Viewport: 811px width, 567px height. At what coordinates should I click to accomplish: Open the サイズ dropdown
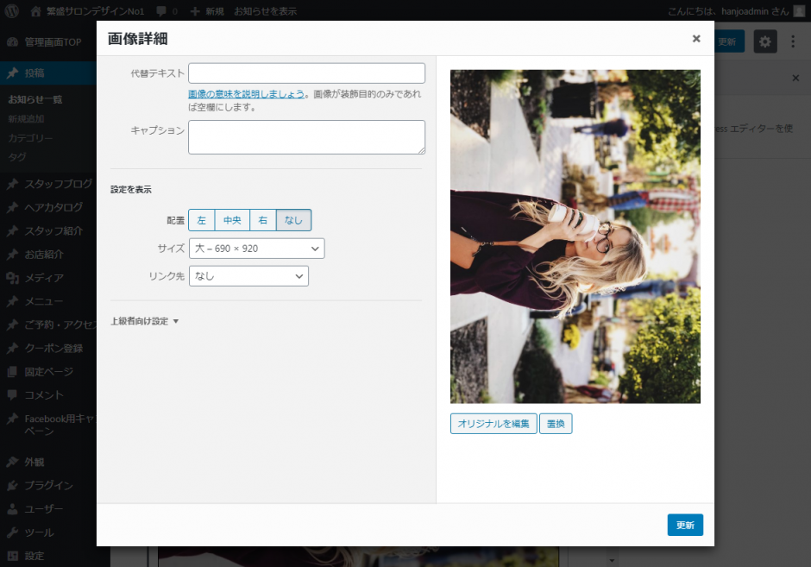point(256,249)
